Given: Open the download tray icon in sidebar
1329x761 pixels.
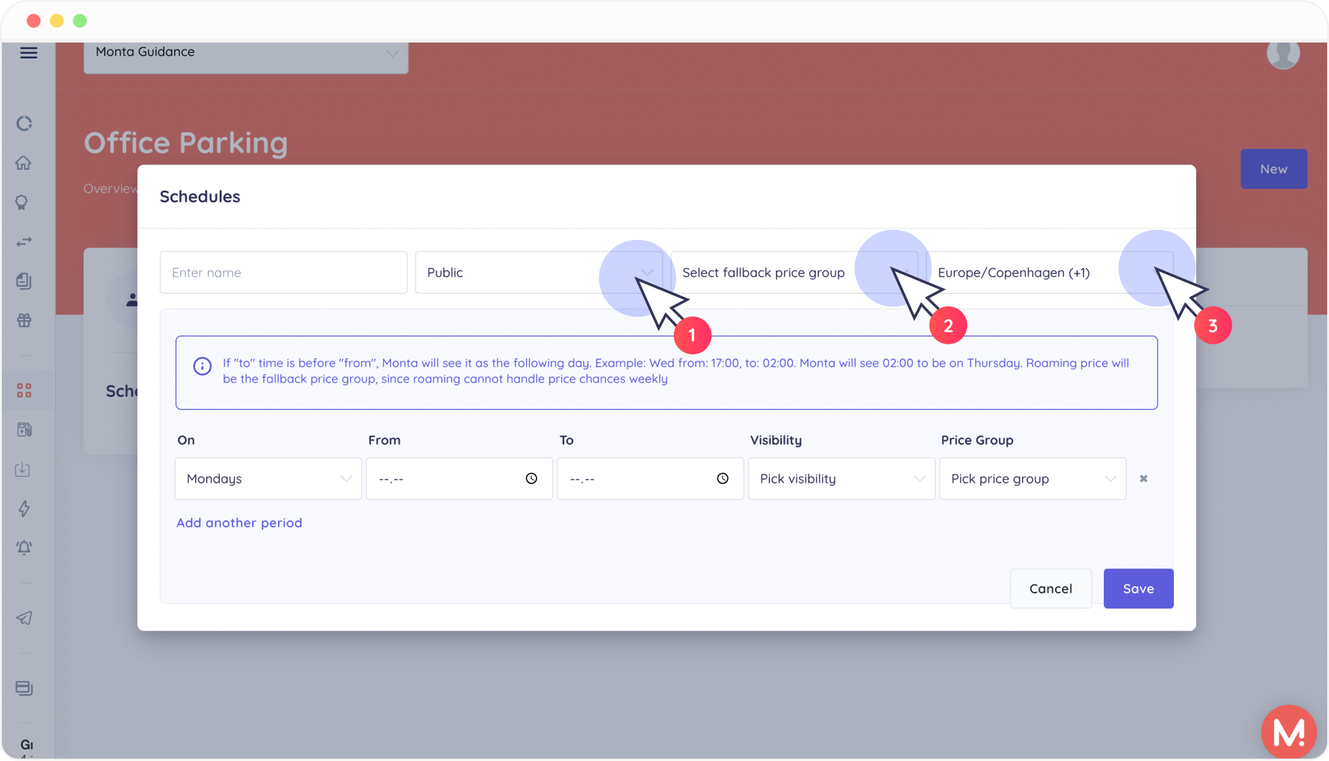Looking at the screenshot, I should point(23,469).
